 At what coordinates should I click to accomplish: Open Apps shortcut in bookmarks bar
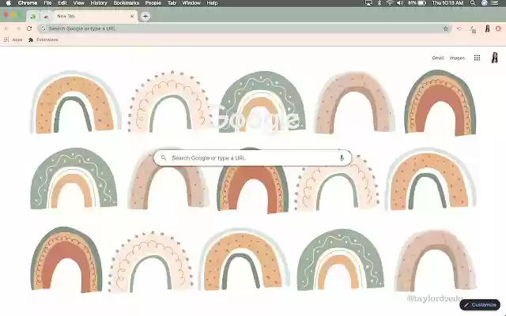click(13, 39)
